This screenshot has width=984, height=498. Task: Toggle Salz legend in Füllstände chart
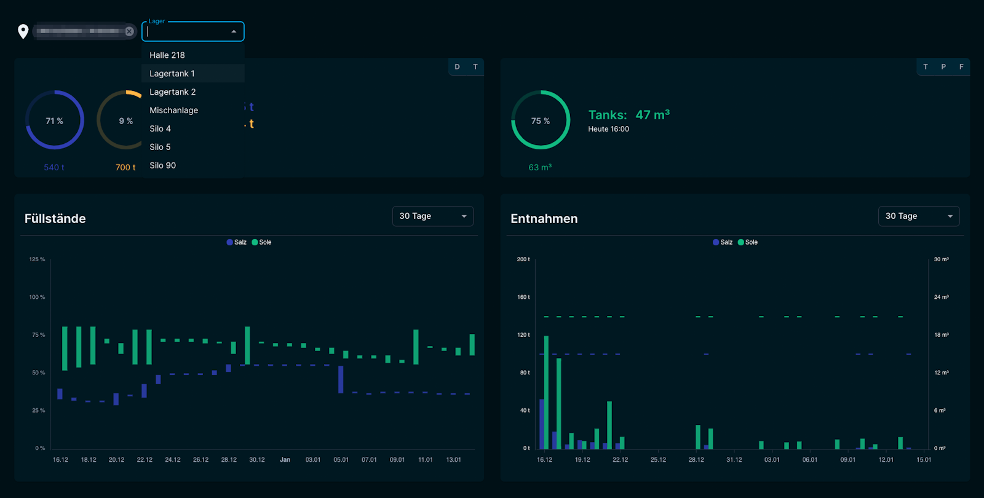(x=237, y=242)
